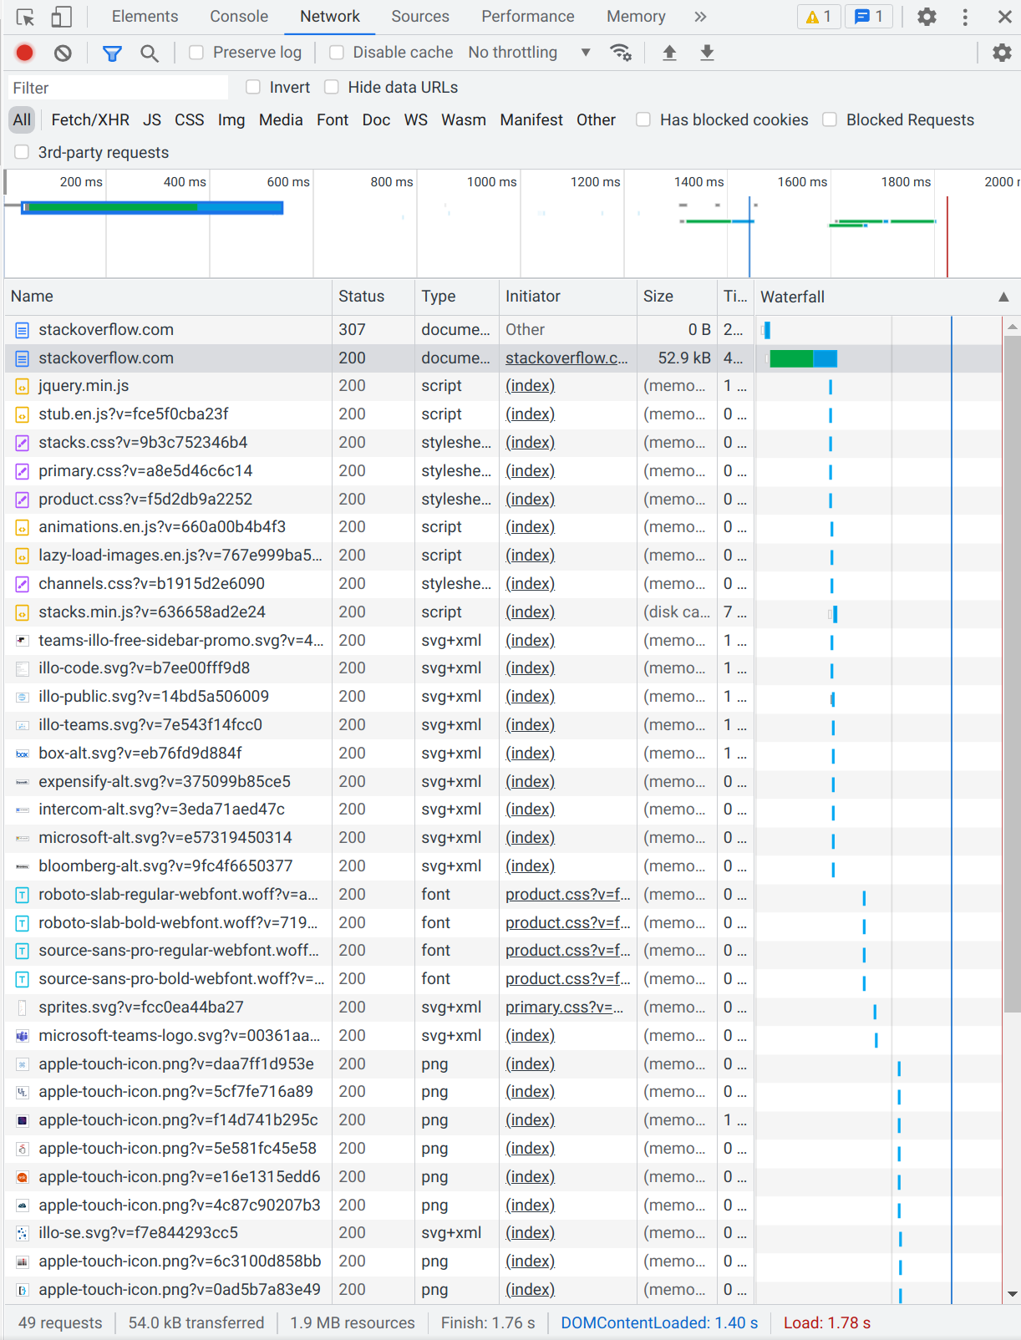Tick the Hide data URLs checkbox
This screenshot has width=1021, height=1340.
[332, 87]
